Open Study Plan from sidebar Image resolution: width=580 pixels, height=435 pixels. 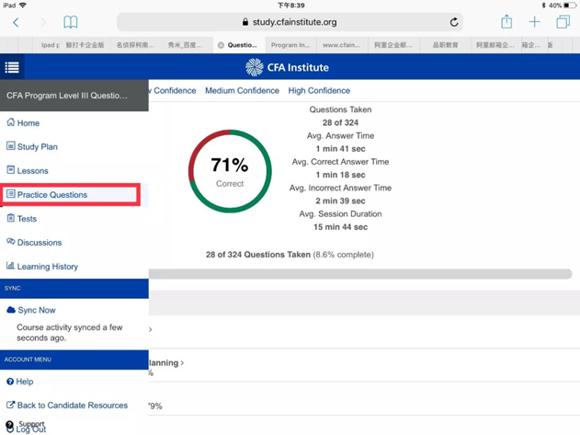(37, 147)
